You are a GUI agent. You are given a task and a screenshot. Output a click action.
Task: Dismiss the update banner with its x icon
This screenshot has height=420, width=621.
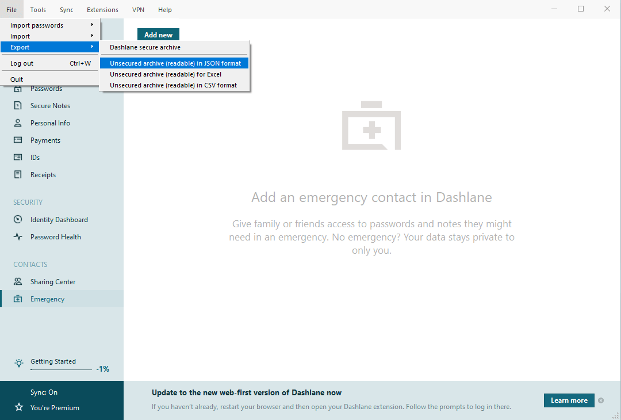[x=601, y=400]
